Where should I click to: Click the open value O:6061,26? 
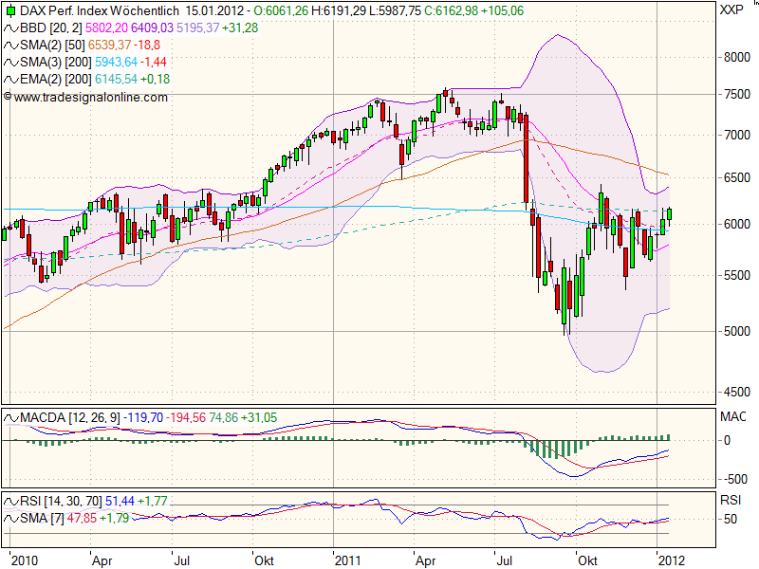tap(281, 10)
